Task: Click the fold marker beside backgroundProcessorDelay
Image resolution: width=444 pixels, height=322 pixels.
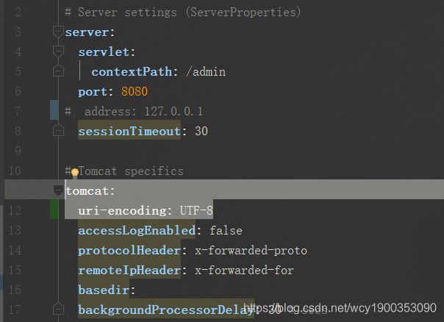Action: click(x=58, y=310)
